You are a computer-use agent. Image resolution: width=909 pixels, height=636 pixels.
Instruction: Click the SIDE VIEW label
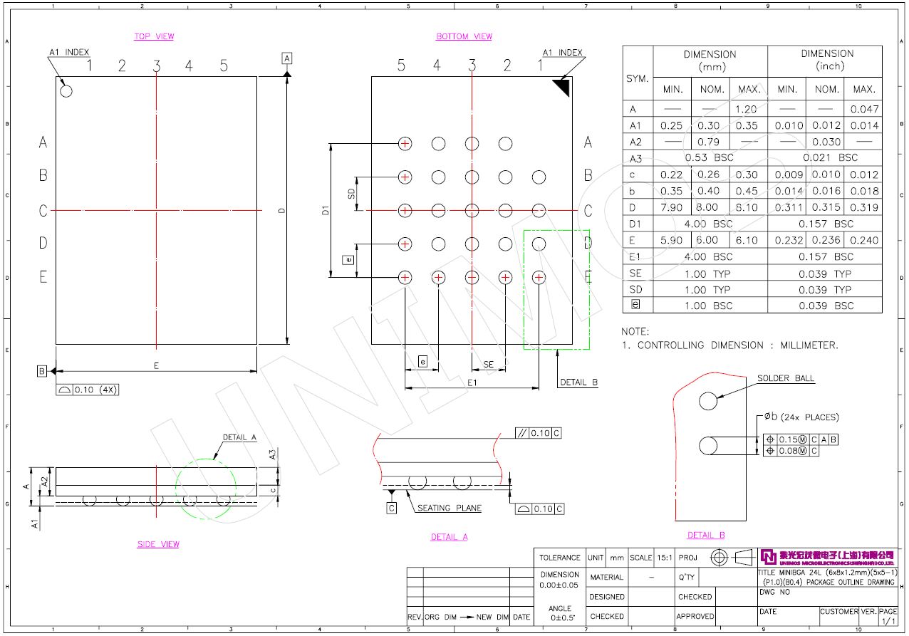click(158, 544)
